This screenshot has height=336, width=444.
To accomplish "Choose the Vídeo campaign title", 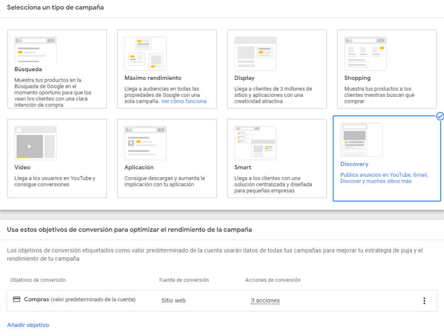I will [23, 167].
